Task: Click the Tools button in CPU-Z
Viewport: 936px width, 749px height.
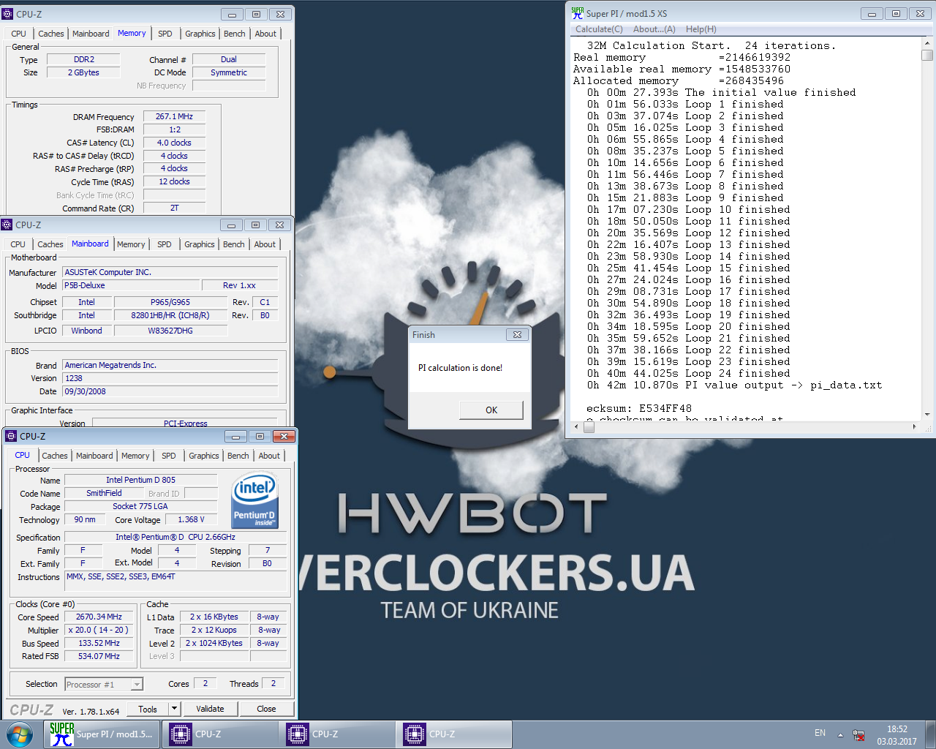Action: click(x=148, y=709)
